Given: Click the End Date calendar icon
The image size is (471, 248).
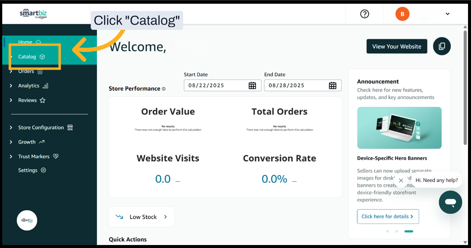Looking at the screenshot, I should [x=333, y=85].
